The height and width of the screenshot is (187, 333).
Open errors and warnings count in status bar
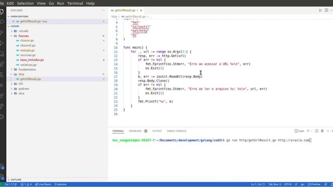point(26,184)
